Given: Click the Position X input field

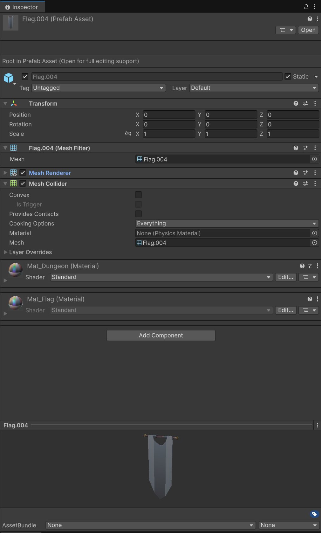Looking at the screenshot, I should click(x=169, y=115).
